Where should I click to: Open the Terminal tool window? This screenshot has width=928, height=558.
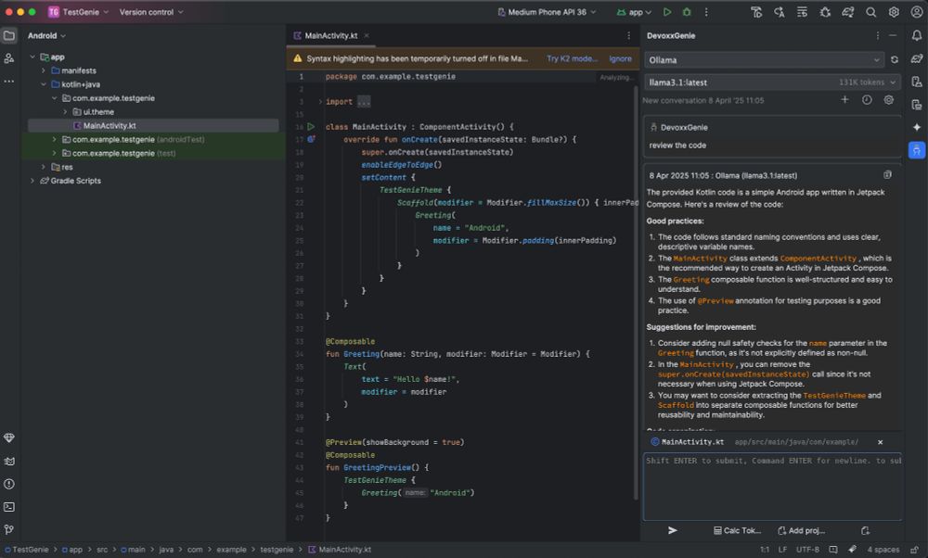pos(9,507)
